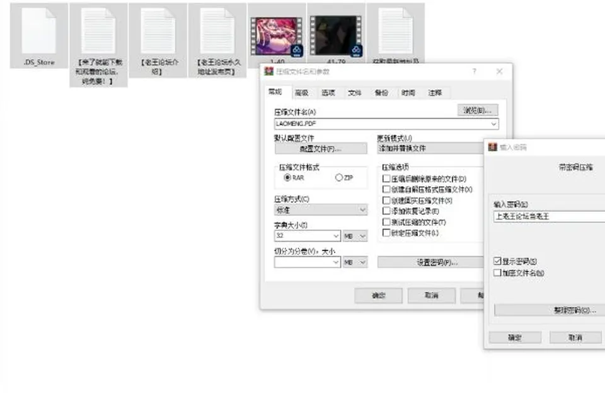Screen dimensions: 605x396
Task: Enable add recovery record (添加恢复记录)
Action: (x=386, y=211)
